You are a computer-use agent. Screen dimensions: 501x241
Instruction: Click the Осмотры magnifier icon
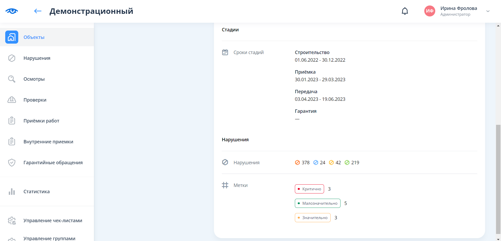click(x=12, y=79)
